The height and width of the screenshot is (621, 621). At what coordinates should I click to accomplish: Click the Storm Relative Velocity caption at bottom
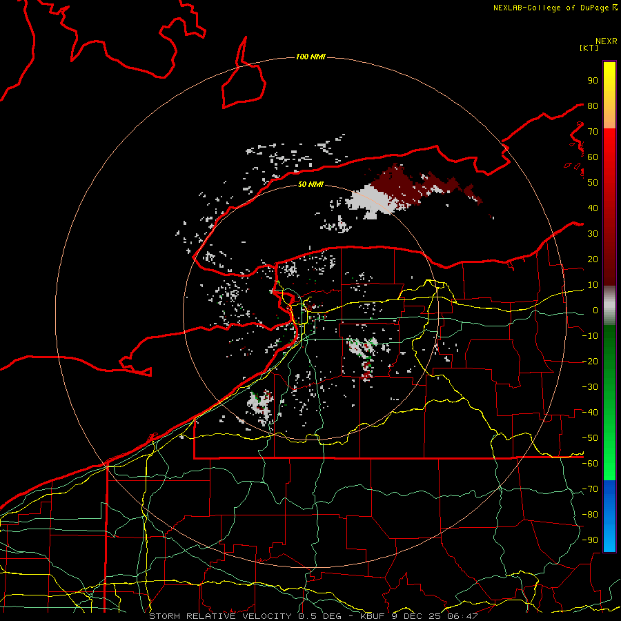[313, 616]
